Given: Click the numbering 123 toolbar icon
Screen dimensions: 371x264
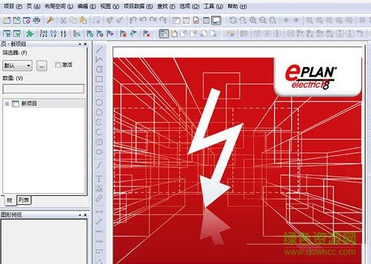Looking at the screenshot, I should coord(44,34).
